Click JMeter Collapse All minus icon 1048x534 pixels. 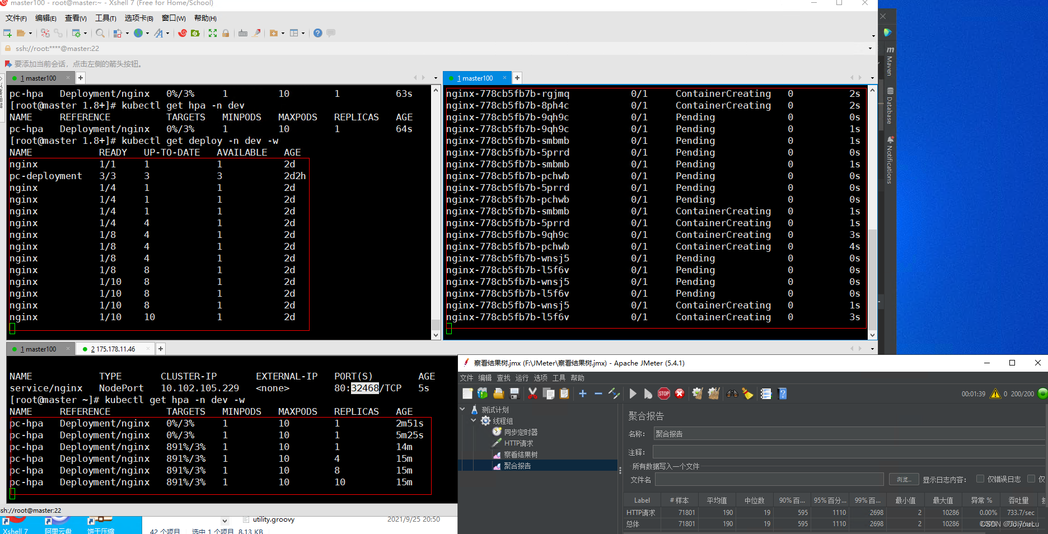(x=598, y=394)
